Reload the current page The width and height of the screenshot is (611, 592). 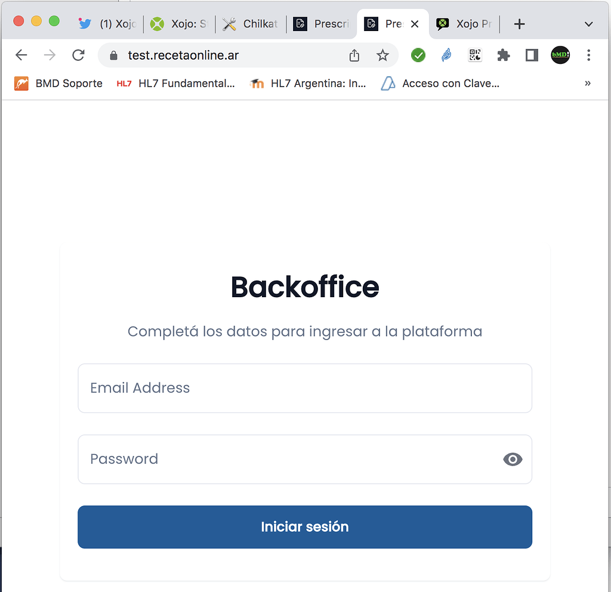pyautogui.click(x=78, y=55)
